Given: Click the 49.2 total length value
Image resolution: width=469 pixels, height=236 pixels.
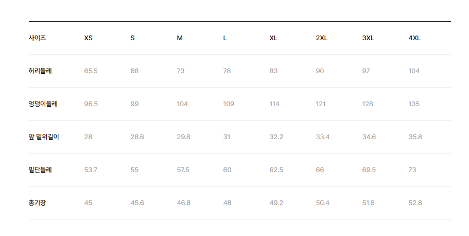Looking at the screenshot, I should 276,203.
